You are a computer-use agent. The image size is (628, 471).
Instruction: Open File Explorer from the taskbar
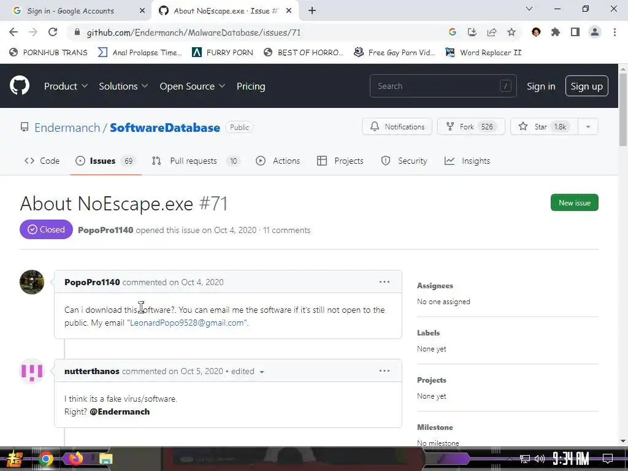click(105, 459)
